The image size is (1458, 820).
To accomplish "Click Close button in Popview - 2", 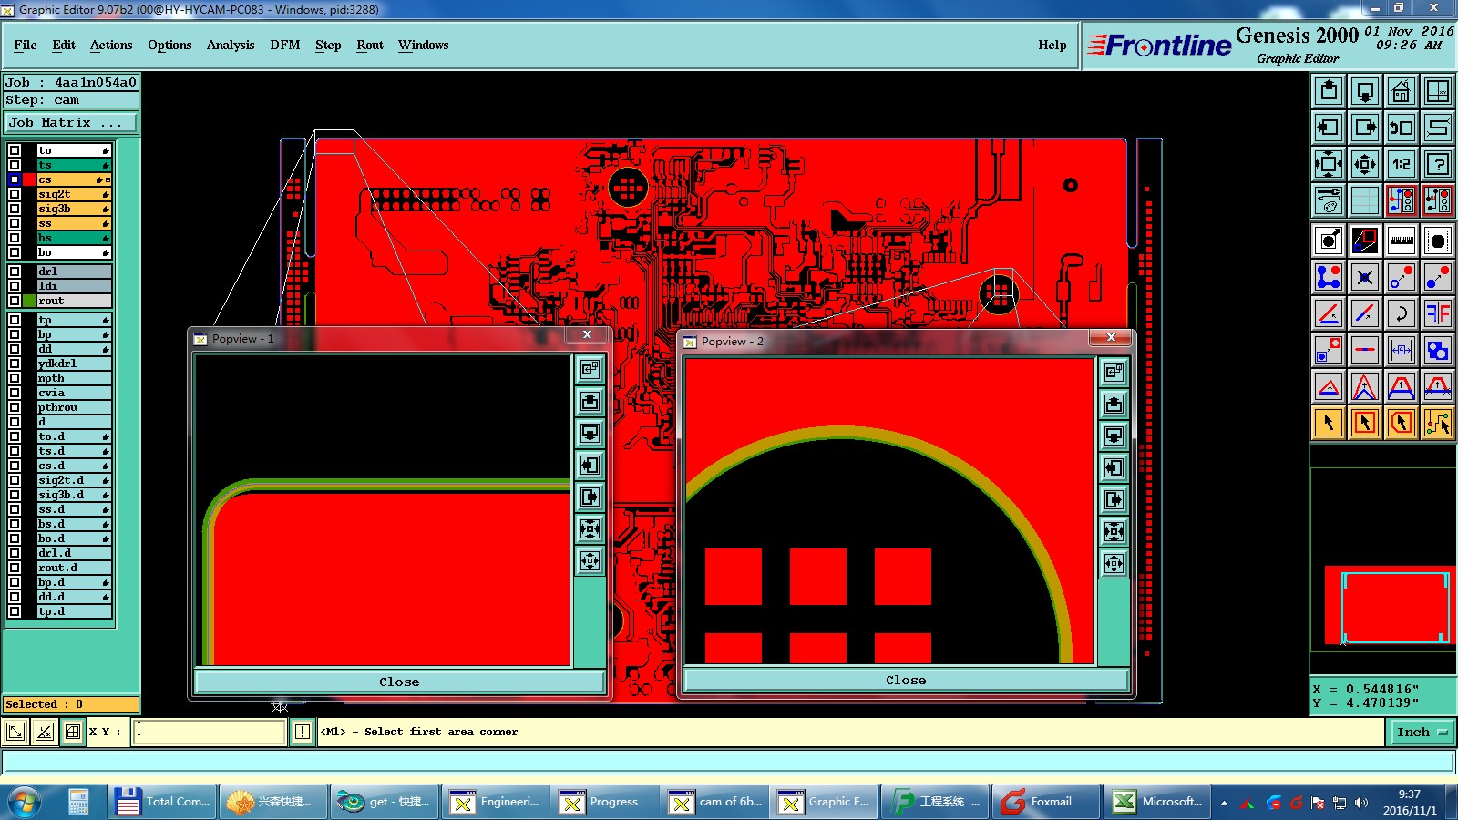I will 906,680.
